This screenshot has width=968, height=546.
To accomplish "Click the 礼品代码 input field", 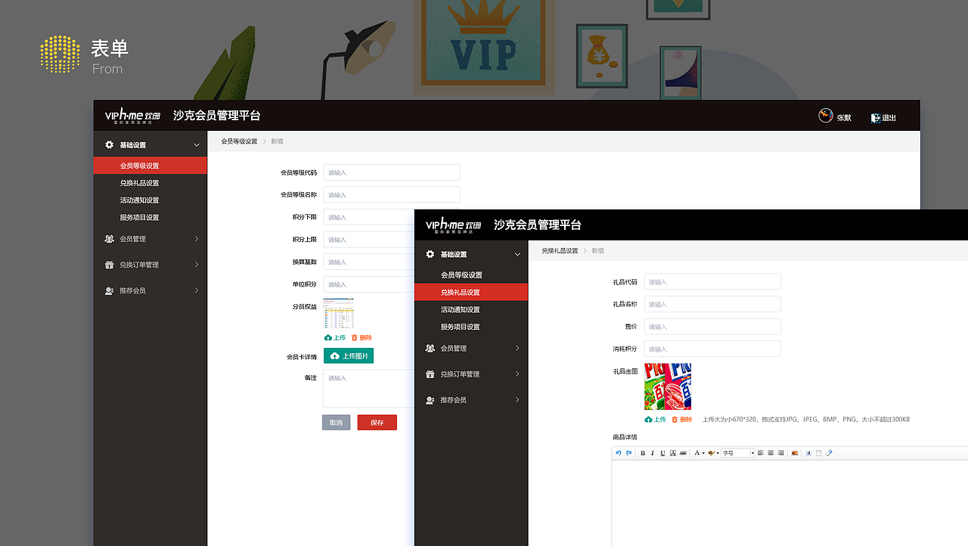I will coord(712,282).
